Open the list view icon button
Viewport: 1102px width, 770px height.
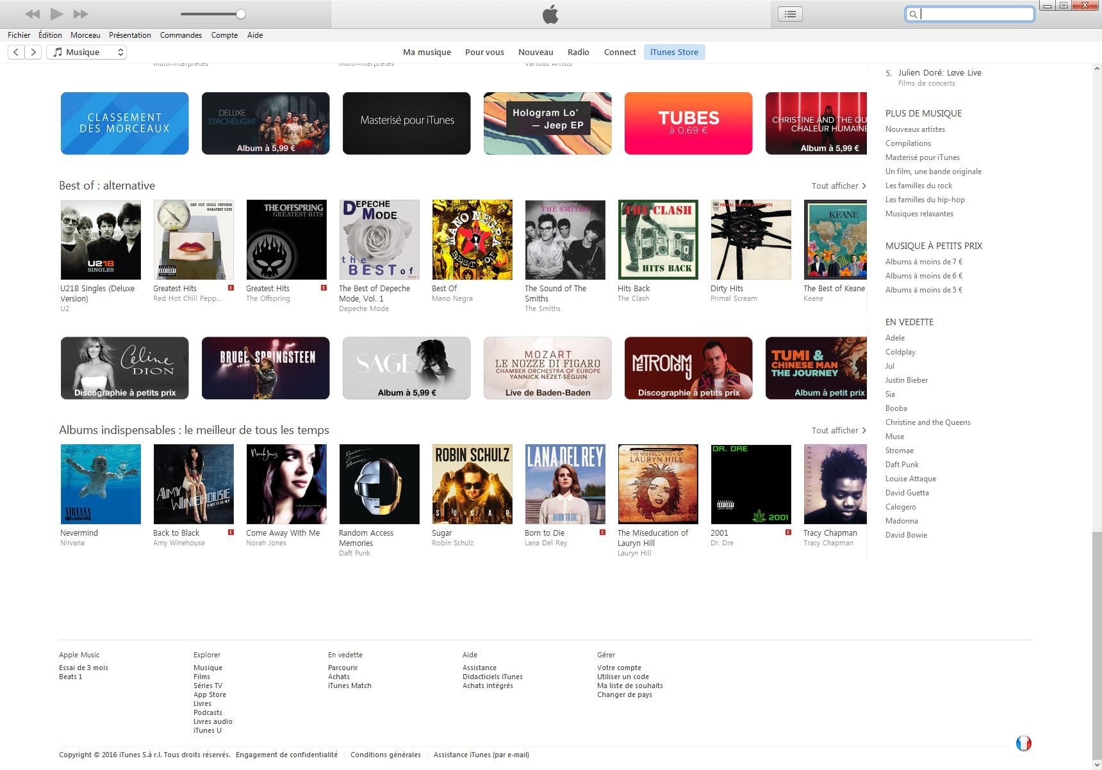(790, 13)
